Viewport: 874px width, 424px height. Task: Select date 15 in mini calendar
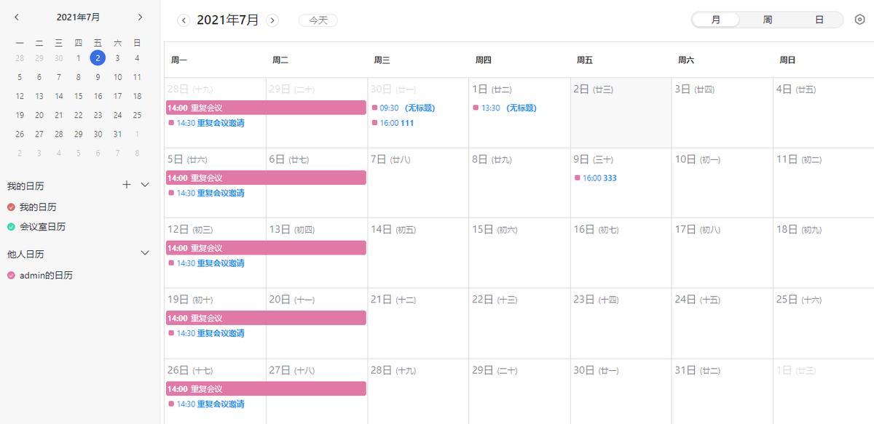tap(98, 96)
